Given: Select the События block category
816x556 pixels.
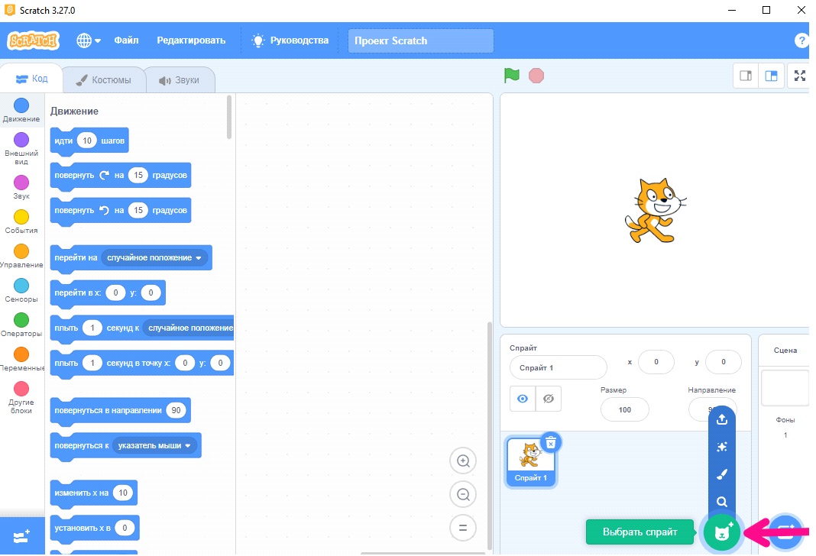Looking at the screenshot, I should pos(21,221).
